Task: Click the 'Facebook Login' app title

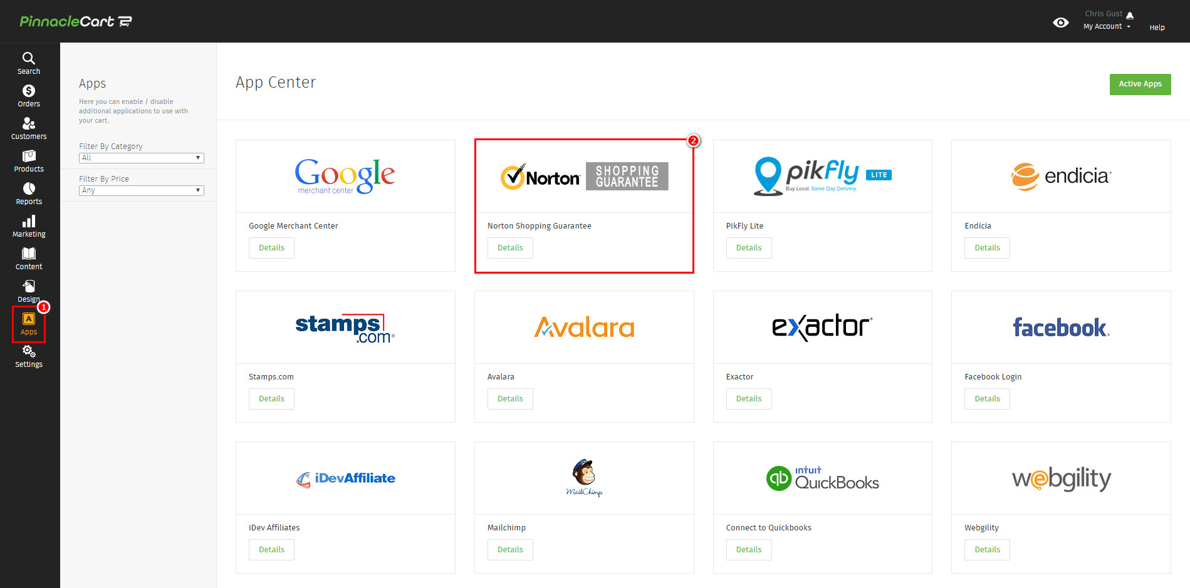Action: click(993, 377)
